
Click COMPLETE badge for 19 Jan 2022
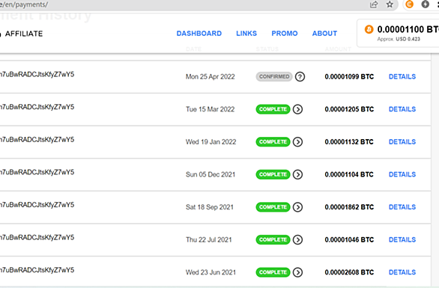(x=273, y=142)
